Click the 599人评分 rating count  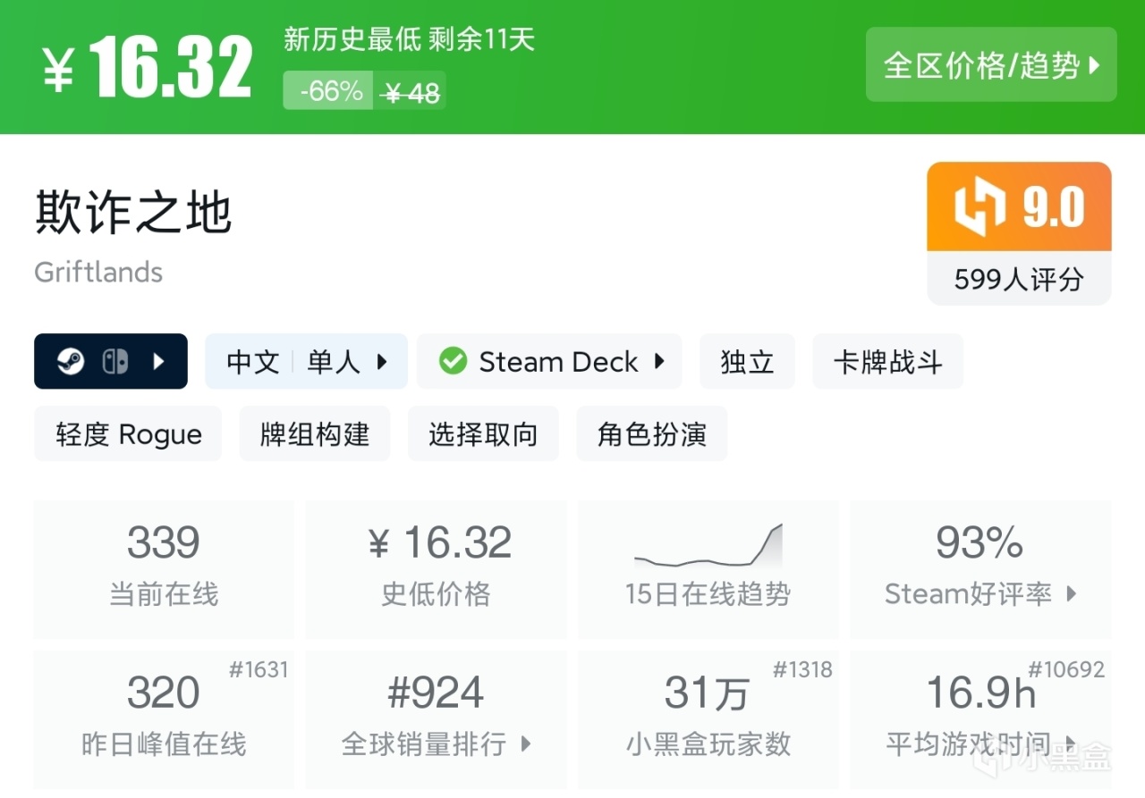tap(1019, 280)
